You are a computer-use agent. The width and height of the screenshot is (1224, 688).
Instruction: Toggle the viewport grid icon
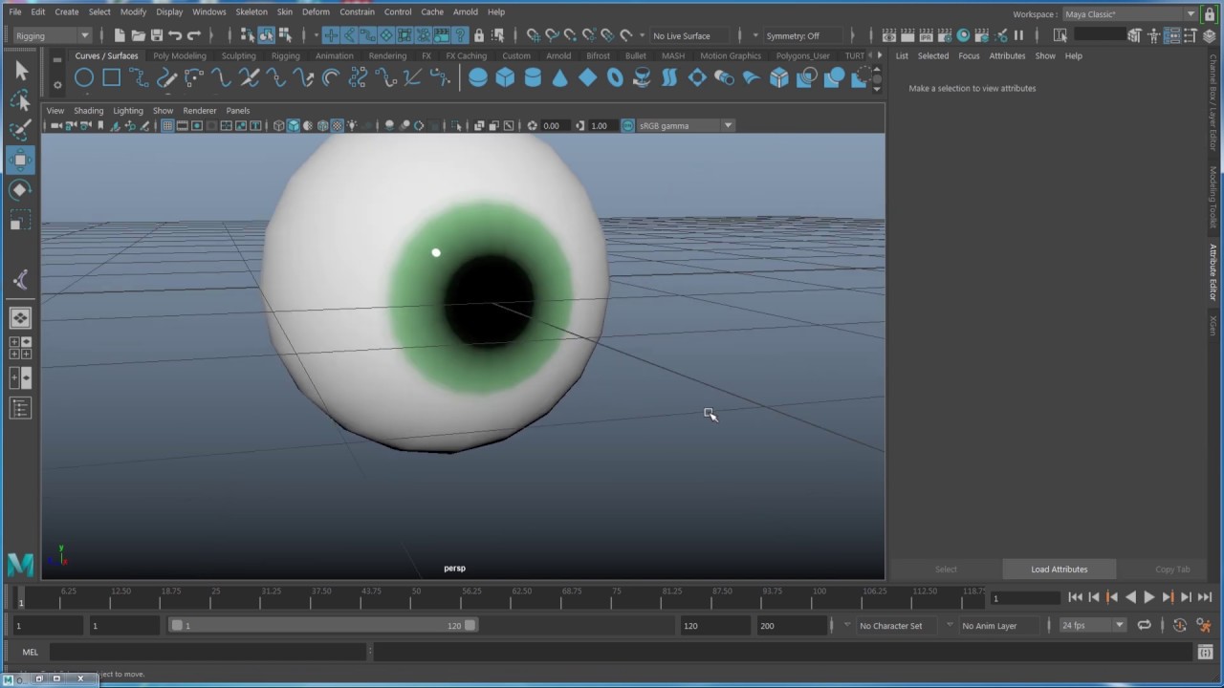pos(167,125)
